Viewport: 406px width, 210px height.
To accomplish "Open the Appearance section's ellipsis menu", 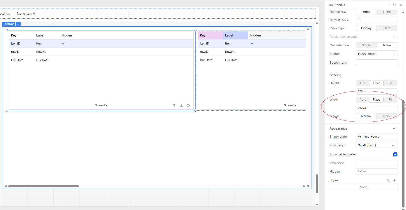I will pos(394,129).
